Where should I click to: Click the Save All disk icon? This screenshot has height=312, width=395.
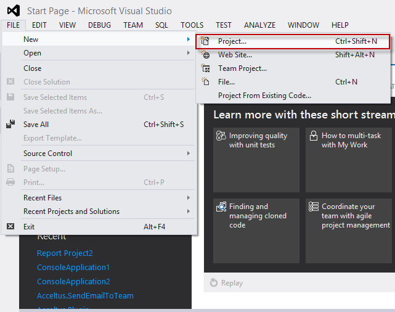pos(10,125)
